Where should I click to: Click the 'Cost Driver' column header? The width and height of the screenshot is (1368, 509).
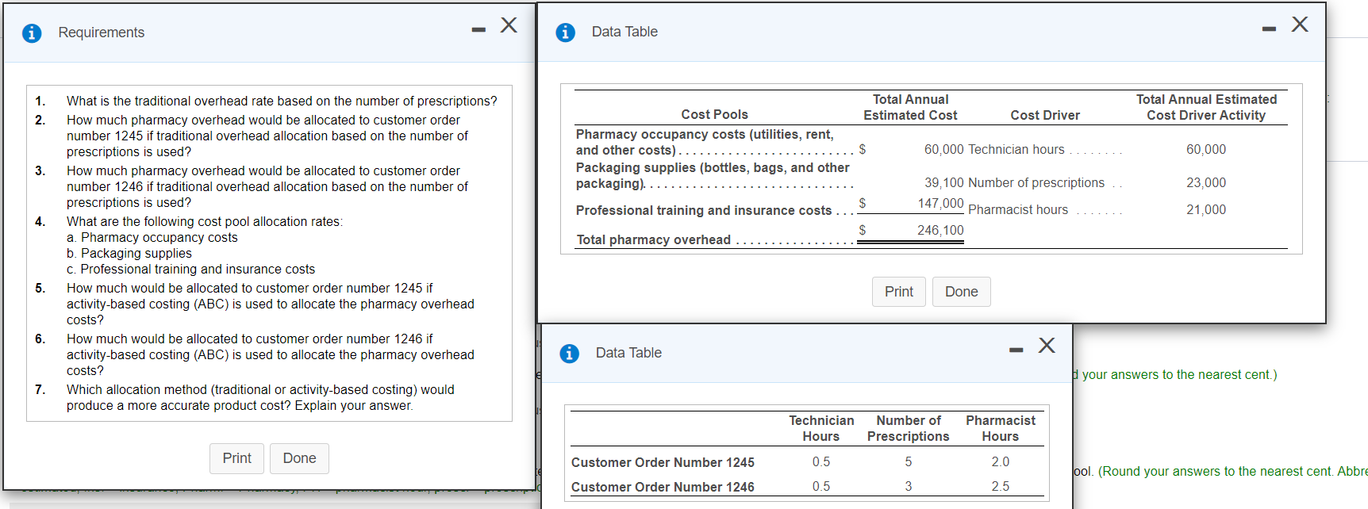click(1045, 115)
